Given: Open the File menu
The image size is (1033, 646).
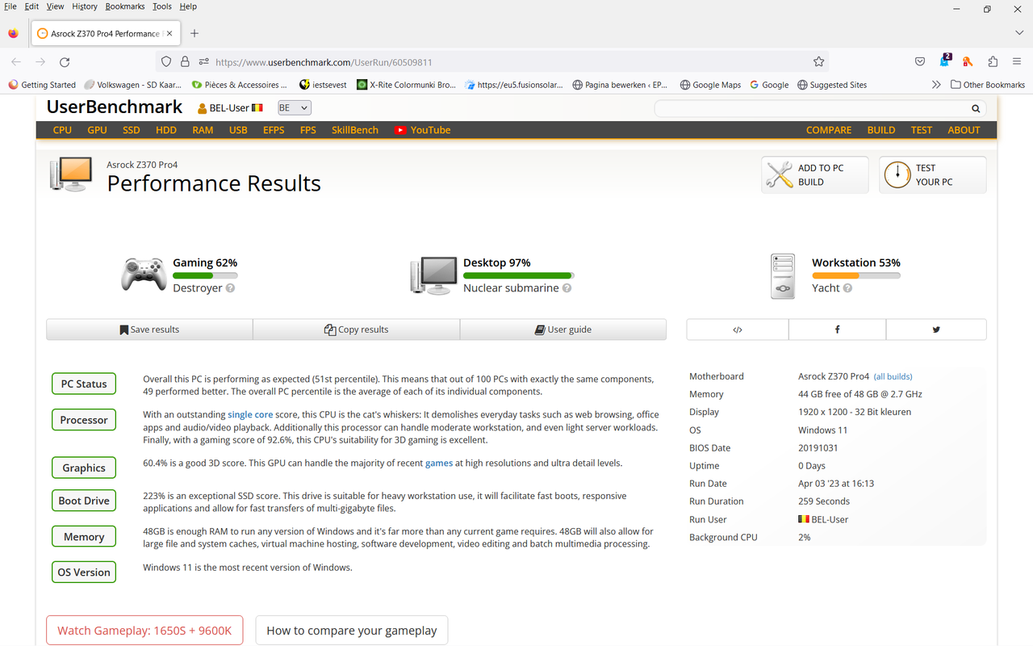Looking at the screenshot, I should click(x=10, y=6).
